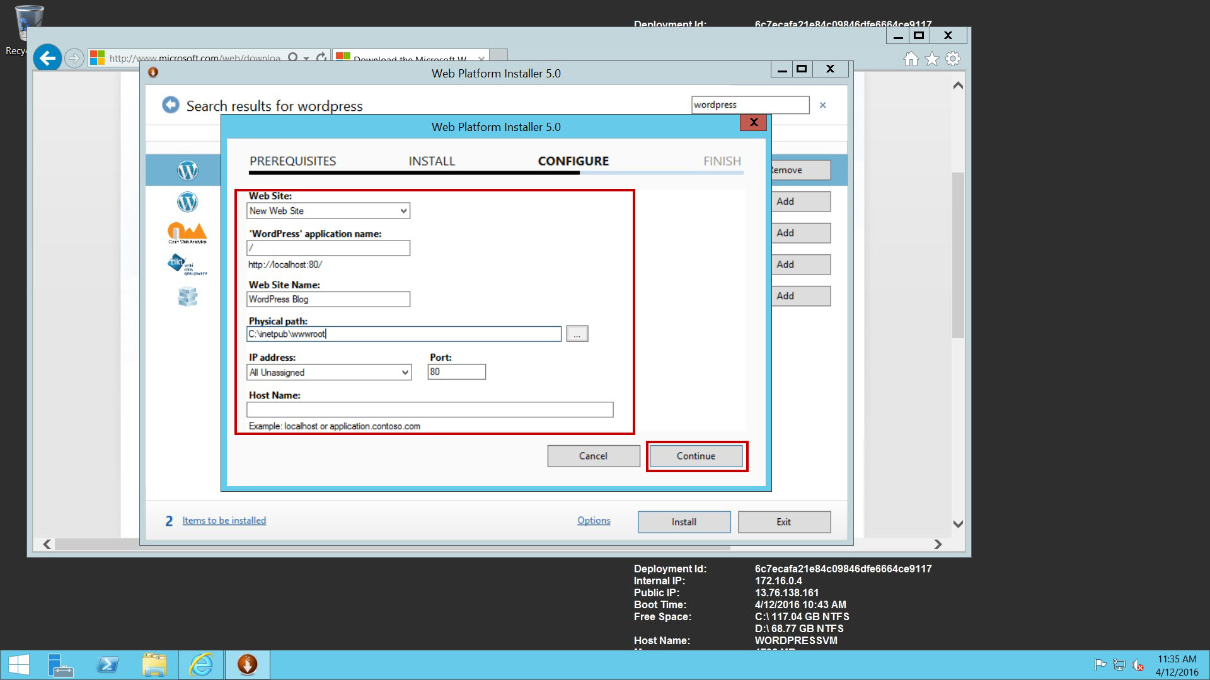Select the Open Web Analytics icon

(x=187, y=233)
